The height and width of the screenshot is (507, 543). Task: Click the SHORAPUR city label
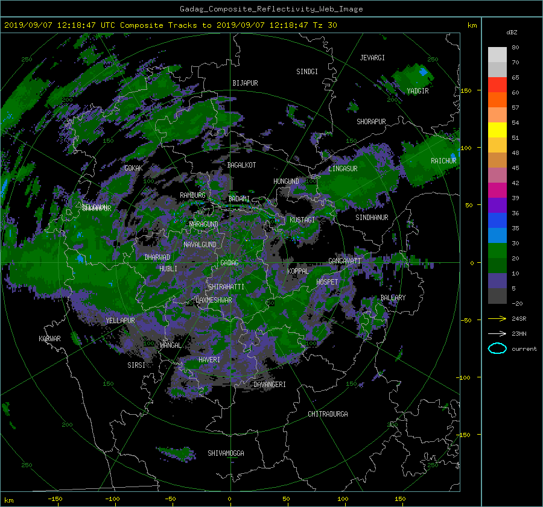[371, 122]
